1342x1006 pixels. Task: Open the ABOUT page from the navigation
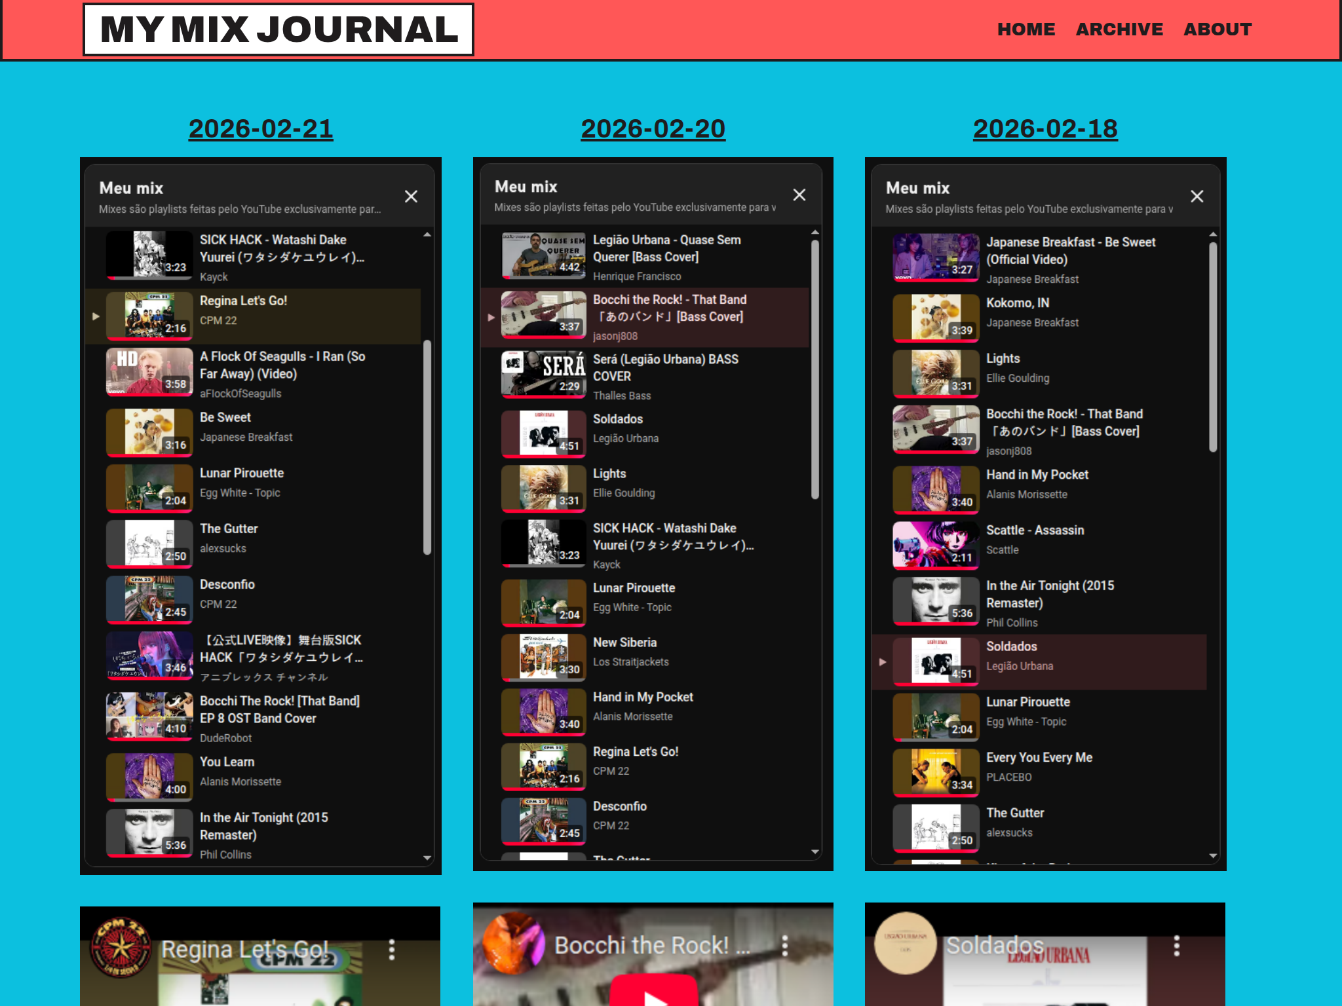1218,29
